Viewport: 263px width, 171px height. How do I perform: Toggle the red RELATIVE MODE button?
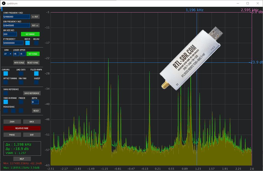(x=22, y=128)
